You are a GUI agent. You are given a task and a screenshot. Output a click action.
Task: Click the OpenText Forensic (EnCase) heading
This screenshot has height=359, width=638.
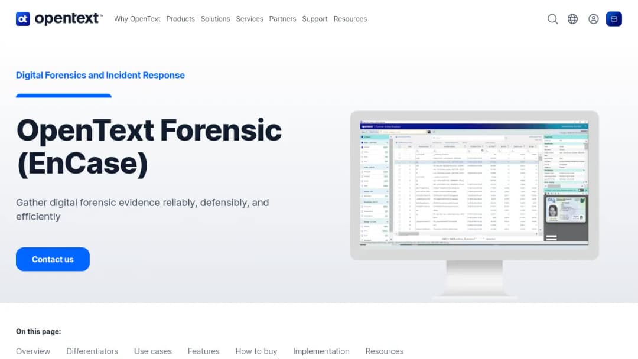[x=149, y=147]
